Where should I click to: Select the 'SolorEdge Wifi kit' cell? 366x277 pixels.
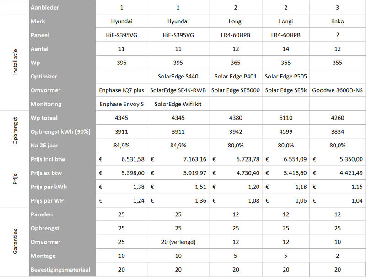tap(178, 104)
